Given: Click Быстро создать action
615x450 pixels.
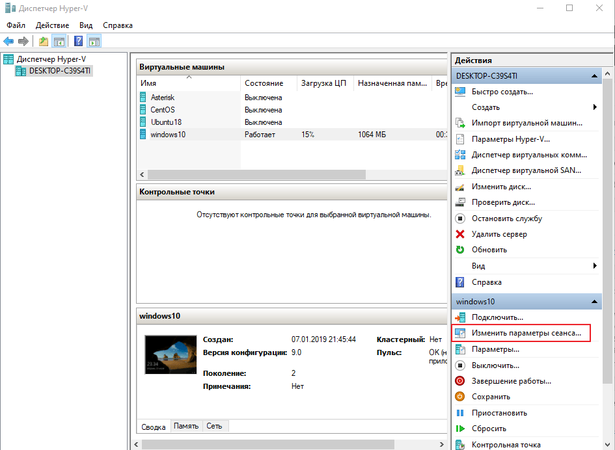Looking at the screenshot, I should click(x=502, y=92).
